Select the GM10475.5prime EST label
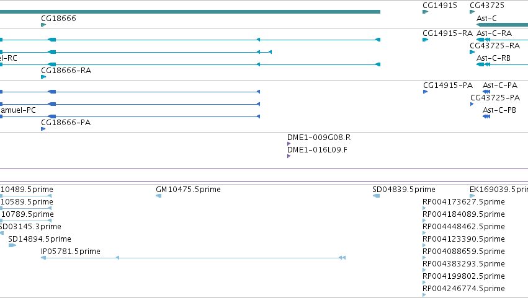Screen dimensions: 528x298 [x=188, y=190]
